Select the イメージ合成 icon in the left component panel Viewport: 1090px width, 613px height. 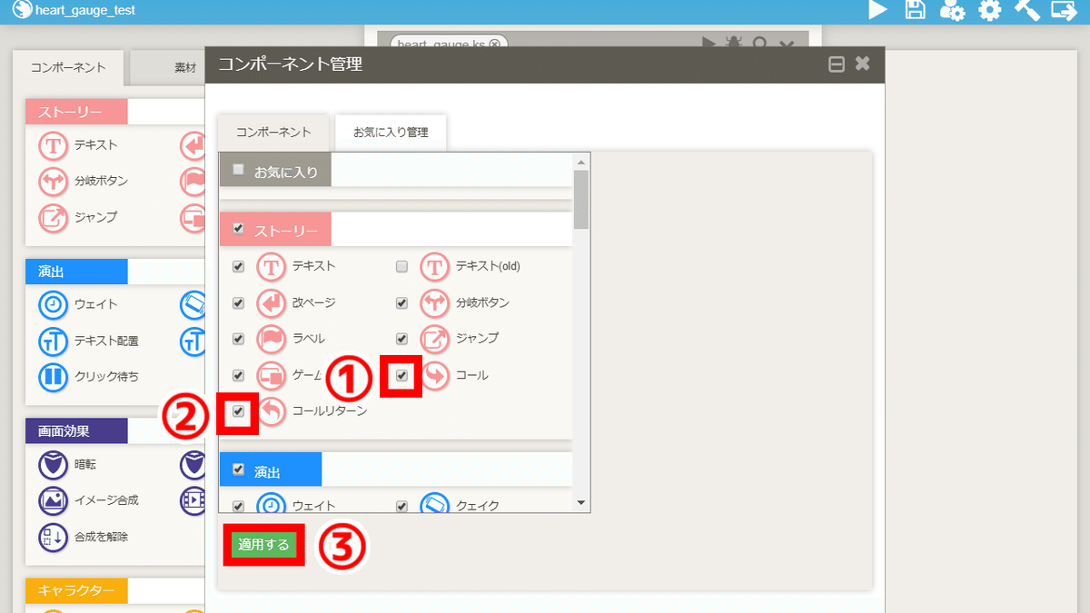[53, 500]
